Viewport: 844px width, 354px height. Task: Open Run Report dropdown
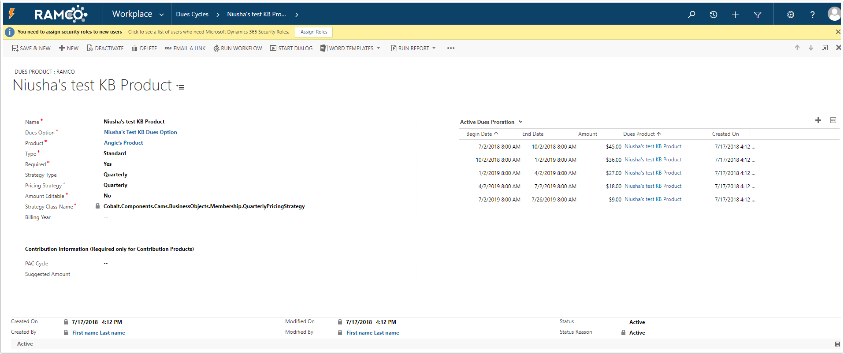(x=413, y=48)
